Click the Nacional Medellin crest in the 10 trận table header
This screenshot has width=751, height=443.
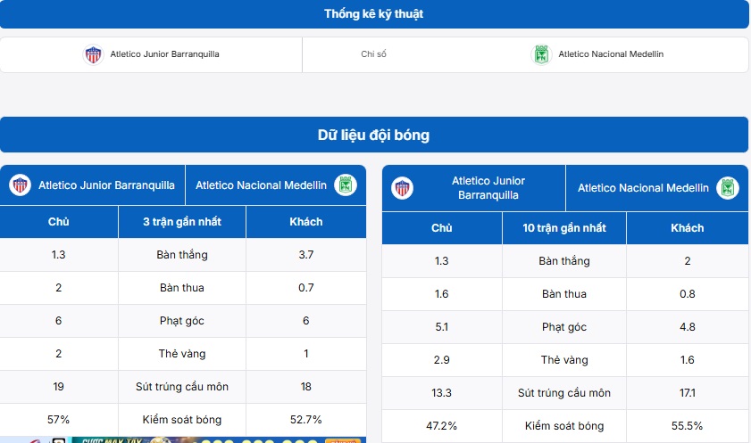click(x=728, y=188)
